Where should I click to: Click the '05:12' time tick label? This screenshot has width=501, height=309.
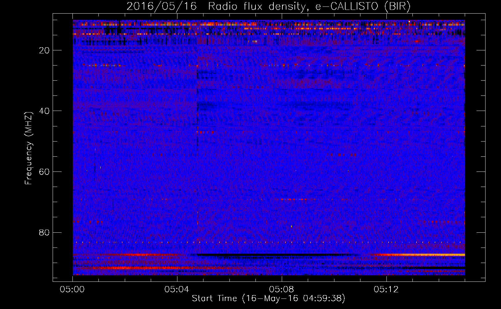[386, 290]
